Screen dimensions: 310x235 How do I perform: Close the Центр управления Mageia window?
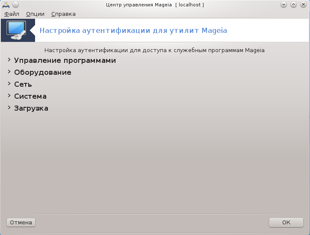coord(303,5)
